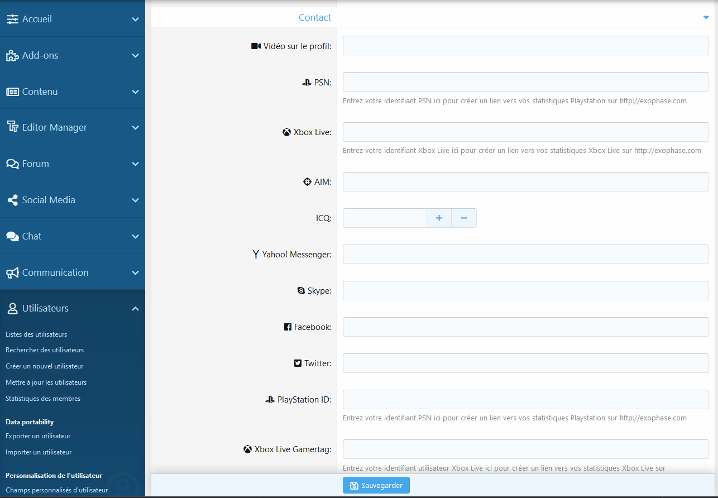This screenshot has width=718, height=498.
Task: Click the Forum speech bubbles icon
Action: tap(12, 164)
